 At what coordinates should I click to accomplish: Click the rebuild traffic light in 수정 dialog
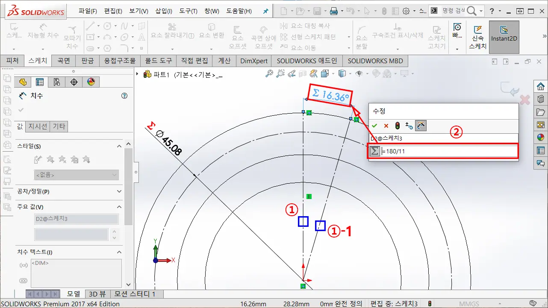pos(398,126)
